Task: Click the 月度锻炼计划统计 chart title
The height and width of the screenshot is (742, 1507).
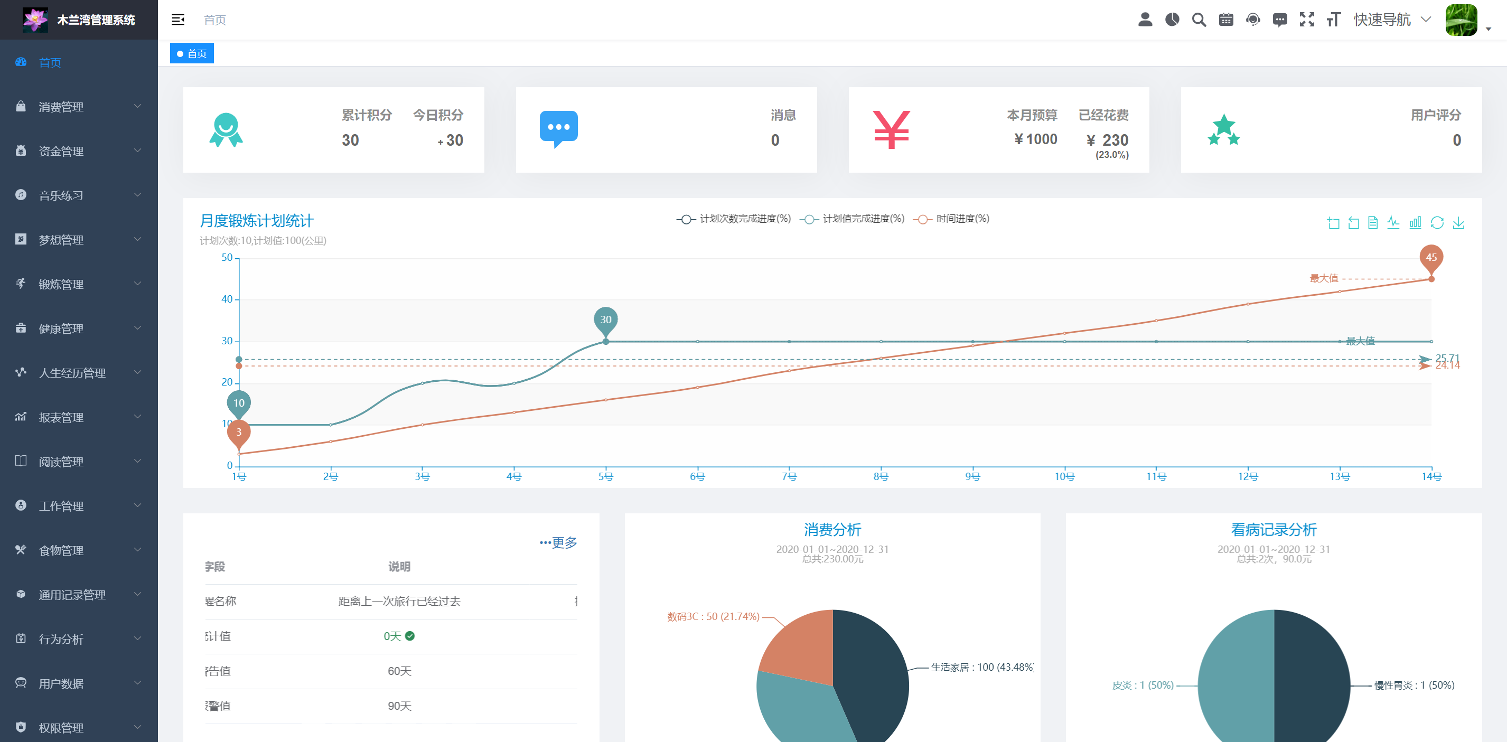Action: [x=257, y=221]
